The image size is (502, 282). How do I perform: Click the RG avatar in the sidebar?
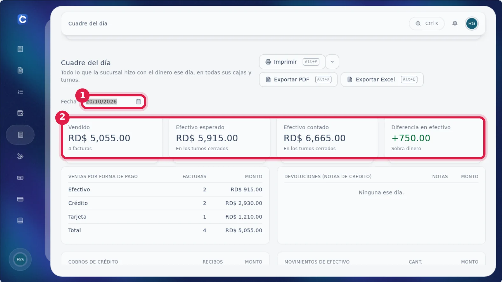click(x=20, y=259)
